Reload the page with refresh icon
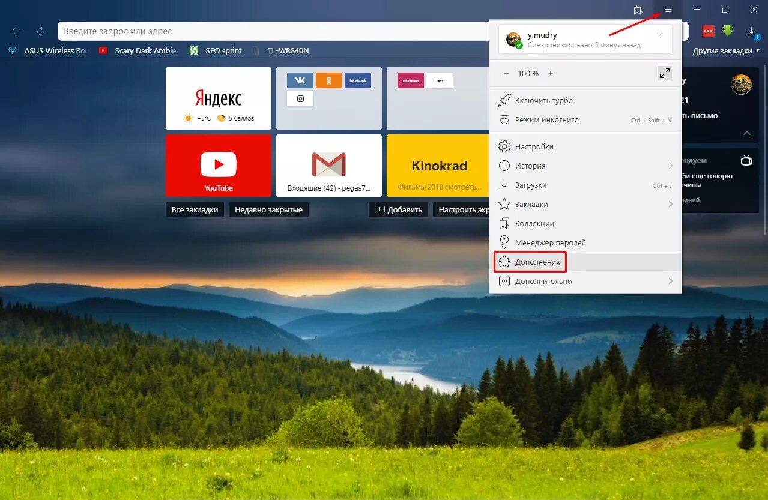This screenshot has height=500, width=768. click(x=41, y=31)
